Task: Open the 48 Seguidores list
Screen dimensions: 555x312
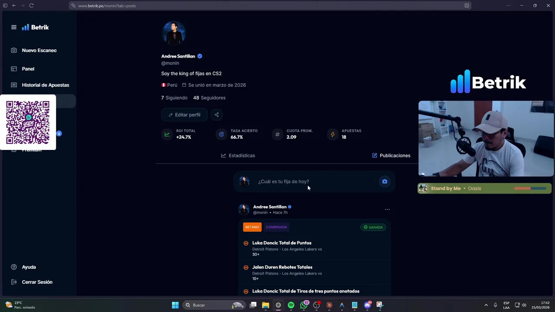Action: [x=209, y=98]
